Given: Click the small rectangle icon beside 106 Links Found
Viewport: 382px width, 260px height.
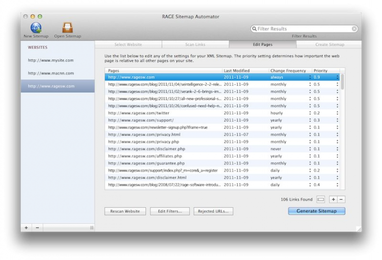Looking at the screenshot, I should [320, 200].
